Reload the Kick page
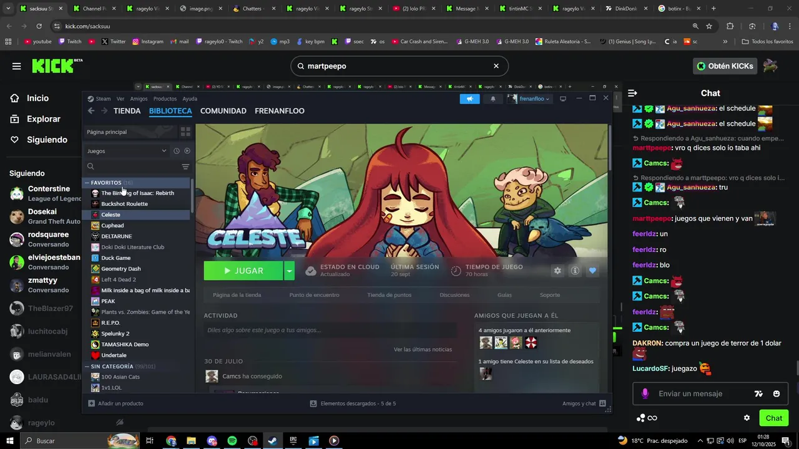Screen dimensions: 799x449 (39, 26)
